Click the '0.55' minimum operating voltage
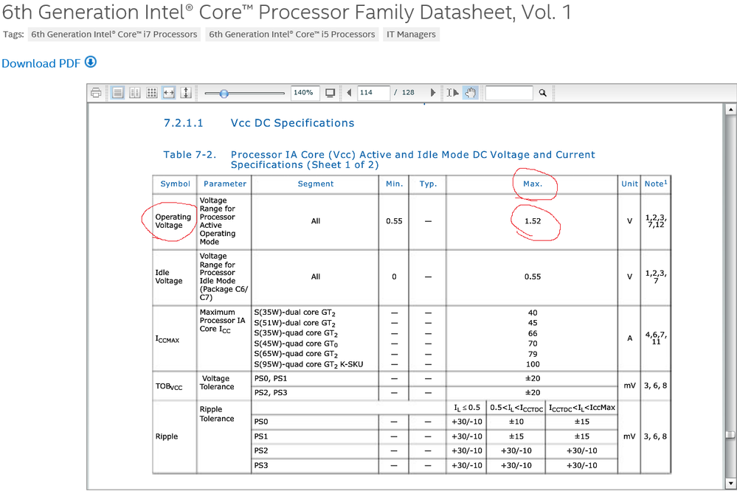The height and width of the screenshot is (491, 737). [394, 221]
